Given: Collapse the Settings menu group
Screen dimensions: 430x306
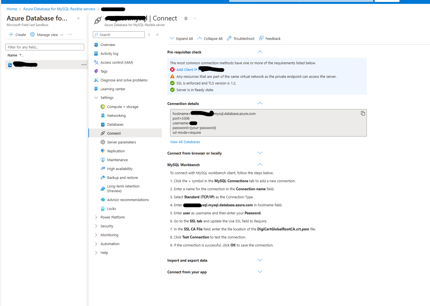Looking at the screenshot, I should click(x=96, y=98).
